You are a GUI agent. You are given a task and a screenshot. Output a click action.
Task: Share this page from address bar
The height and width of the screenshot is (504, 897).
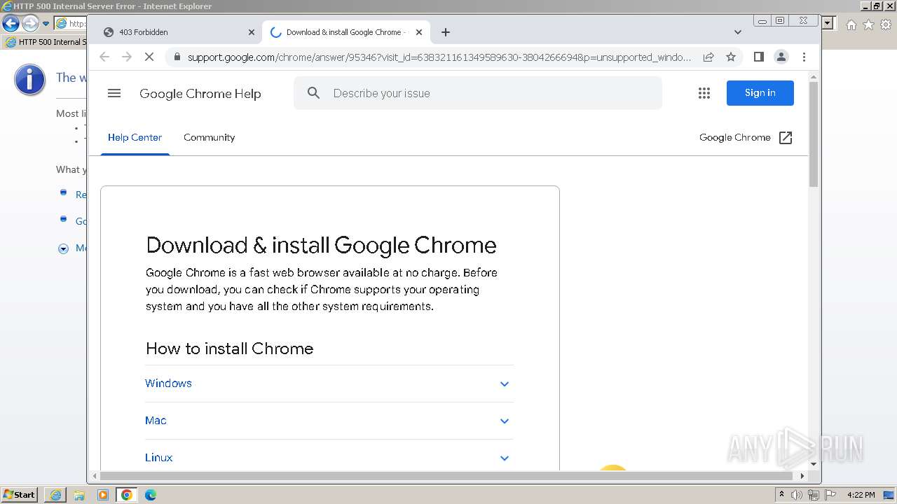[x=708, y=57]
